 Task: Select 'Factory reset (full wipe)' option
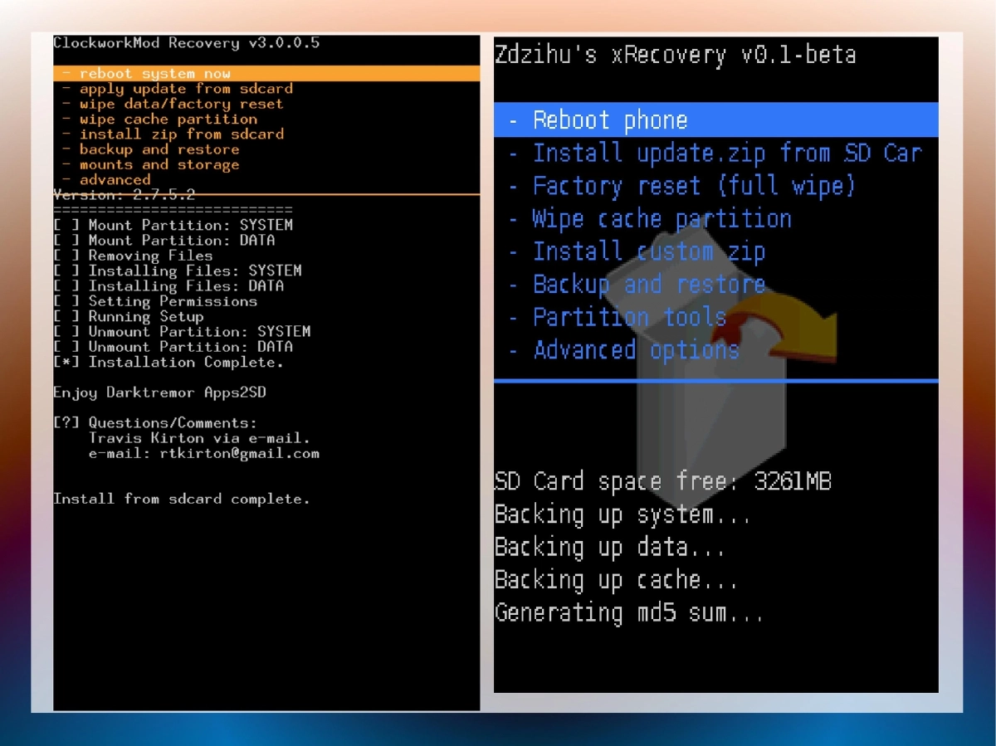pos(693,186)
